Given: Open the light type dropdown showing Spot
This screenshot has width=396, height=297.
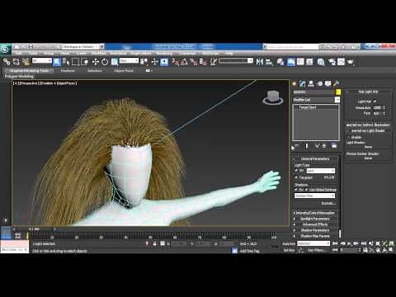Looking at the screenshot, I should pyautogui.click(x=321, y=171).
